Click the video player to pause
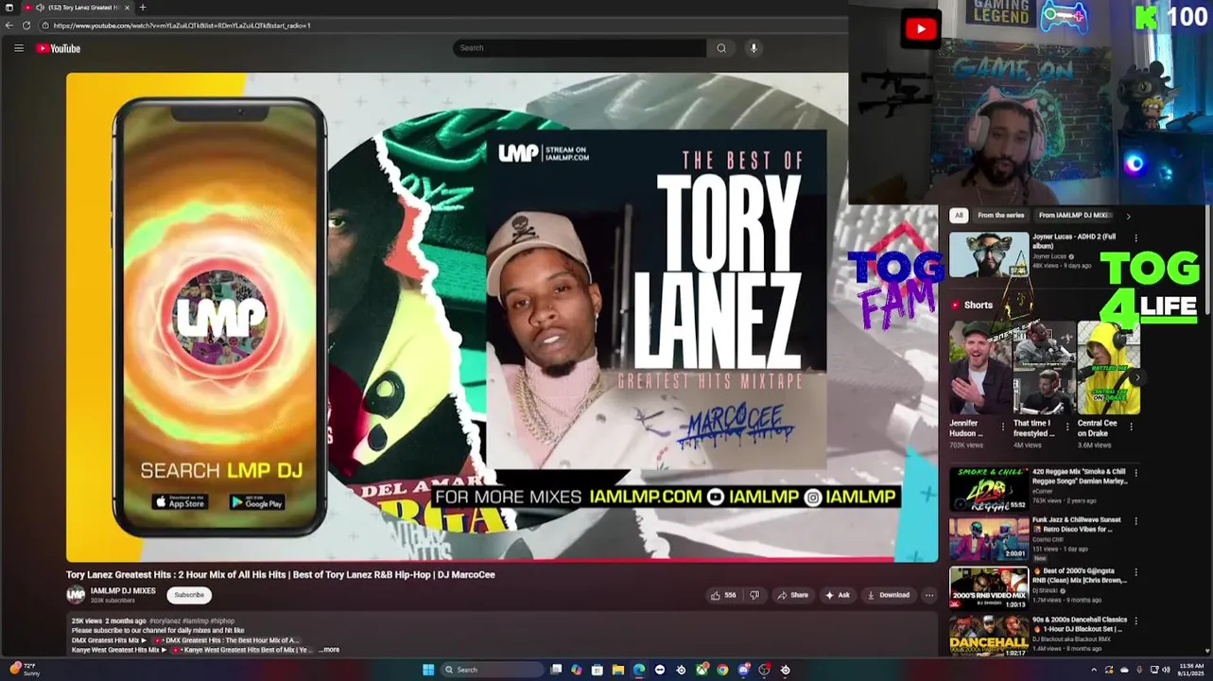This screenshot has height=681, width=1213. [502, 317]
